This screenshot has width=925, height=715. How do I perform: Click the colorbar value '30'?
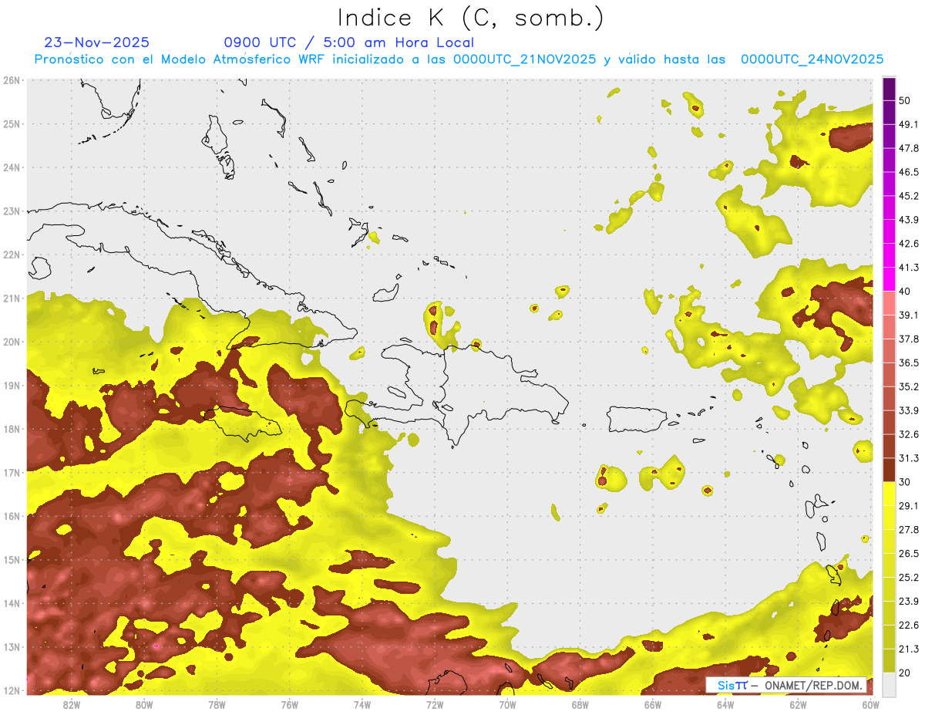(x=905, y=482)
